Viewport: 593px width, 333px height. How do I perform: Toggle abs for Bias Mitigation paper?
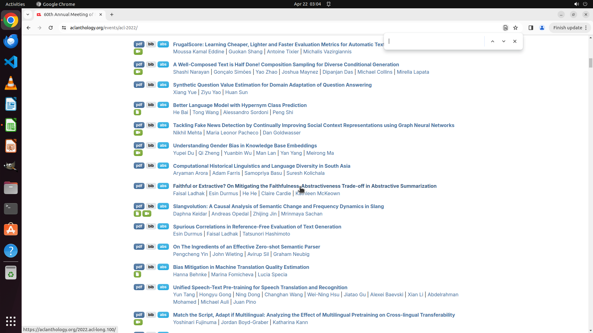[163, 267]
